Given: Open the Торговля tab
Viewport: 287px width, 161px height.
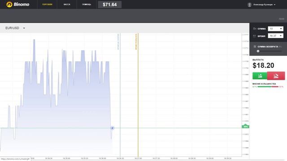Looking at the screenshot, I should tap(47, 4).
